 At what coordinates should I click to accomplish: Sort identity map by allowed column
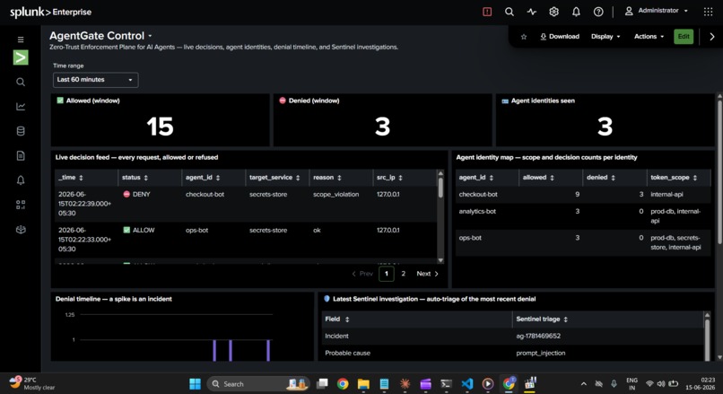(538, 178)
